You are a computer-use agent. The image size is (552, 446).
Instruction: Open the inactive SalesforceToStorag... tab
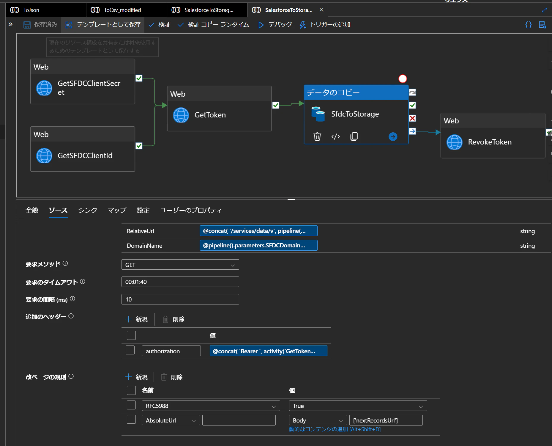pyautogui.click(x=207, y=10)
